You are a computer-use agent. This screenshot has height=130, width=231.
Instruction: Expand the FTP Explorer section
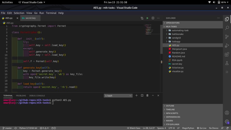pos(193,124)
